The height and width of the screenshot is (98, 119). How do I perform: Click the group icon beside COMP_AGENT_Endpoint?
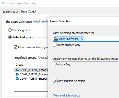pyautogui.click(x=17, y=79)
